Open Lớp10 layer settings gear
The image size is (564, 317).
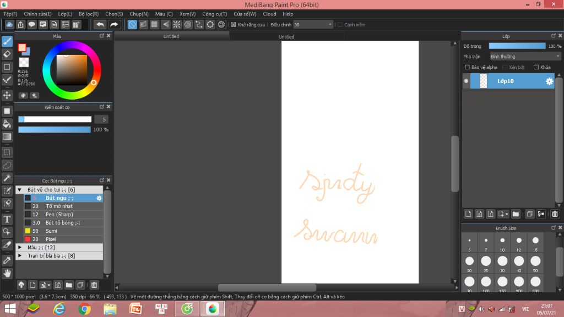coord(549,81)
